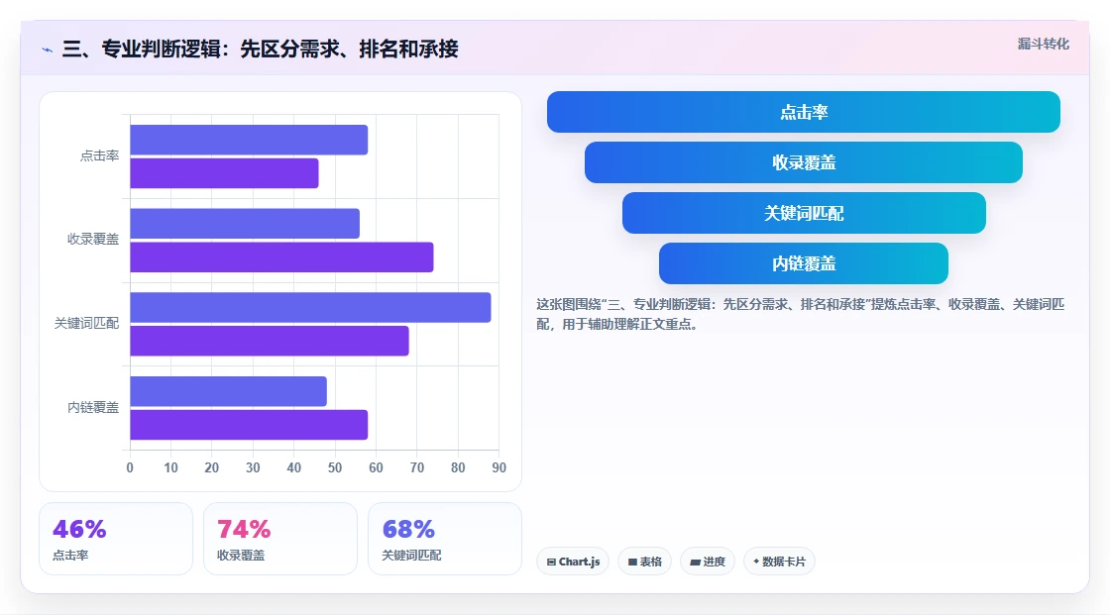The image size is (1110, 615).
Task: Click the lower purple bar for 关键词匹配
Action: pos(270,341)
